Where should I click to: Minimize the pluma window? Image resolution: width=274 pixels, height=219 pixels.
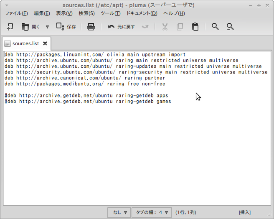pyautogui.click(x=251, y=5)
